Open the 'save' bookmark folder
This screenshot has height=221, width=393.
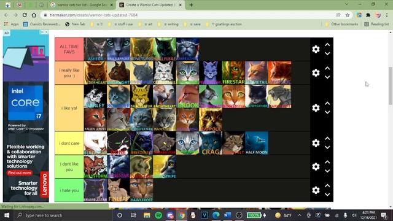pyautogui.click(x=192, y=24)
